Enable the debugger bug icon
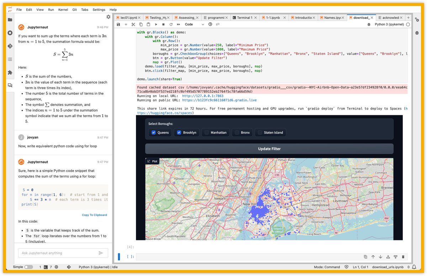 tap(368, 24)
